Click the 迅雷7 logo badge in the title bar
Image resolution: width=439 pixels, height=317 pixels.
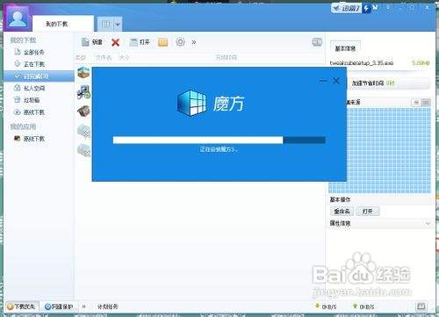346,8
